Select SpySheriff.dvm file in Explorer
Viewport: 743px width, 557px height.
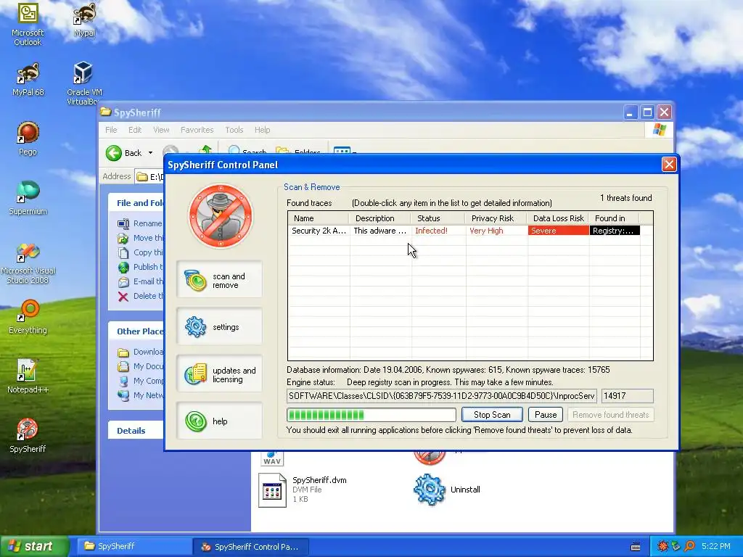[x=303, y=490]
